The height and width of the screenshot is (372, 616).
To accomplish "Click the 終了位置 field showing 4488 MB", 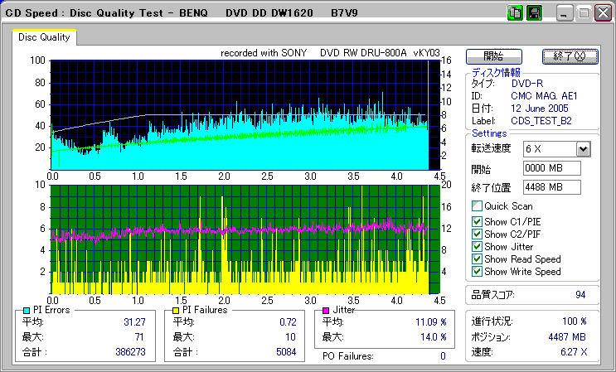I will [552, 187].
